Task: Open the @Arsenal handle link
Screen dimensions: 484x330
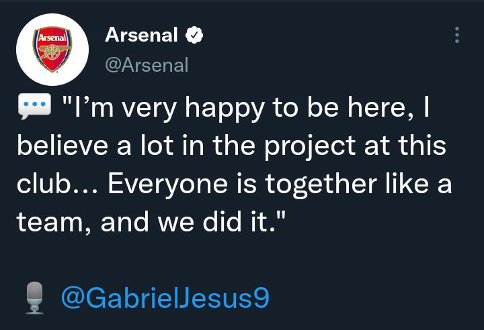Action: point(147,65)
